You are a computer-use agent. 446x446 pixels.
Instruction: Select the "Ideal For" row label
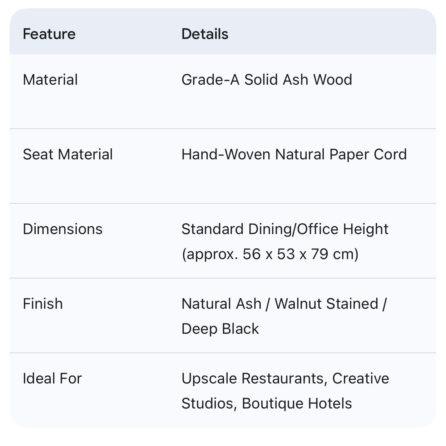click(53, 378)
